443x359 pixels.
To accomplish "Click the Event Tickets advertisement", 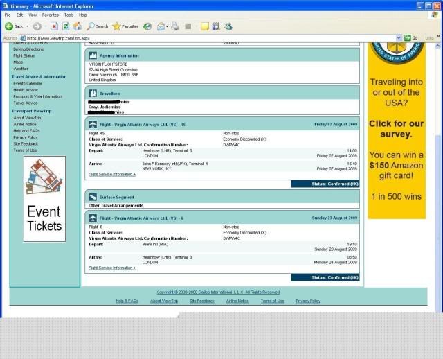I will [x=44, y=199].
